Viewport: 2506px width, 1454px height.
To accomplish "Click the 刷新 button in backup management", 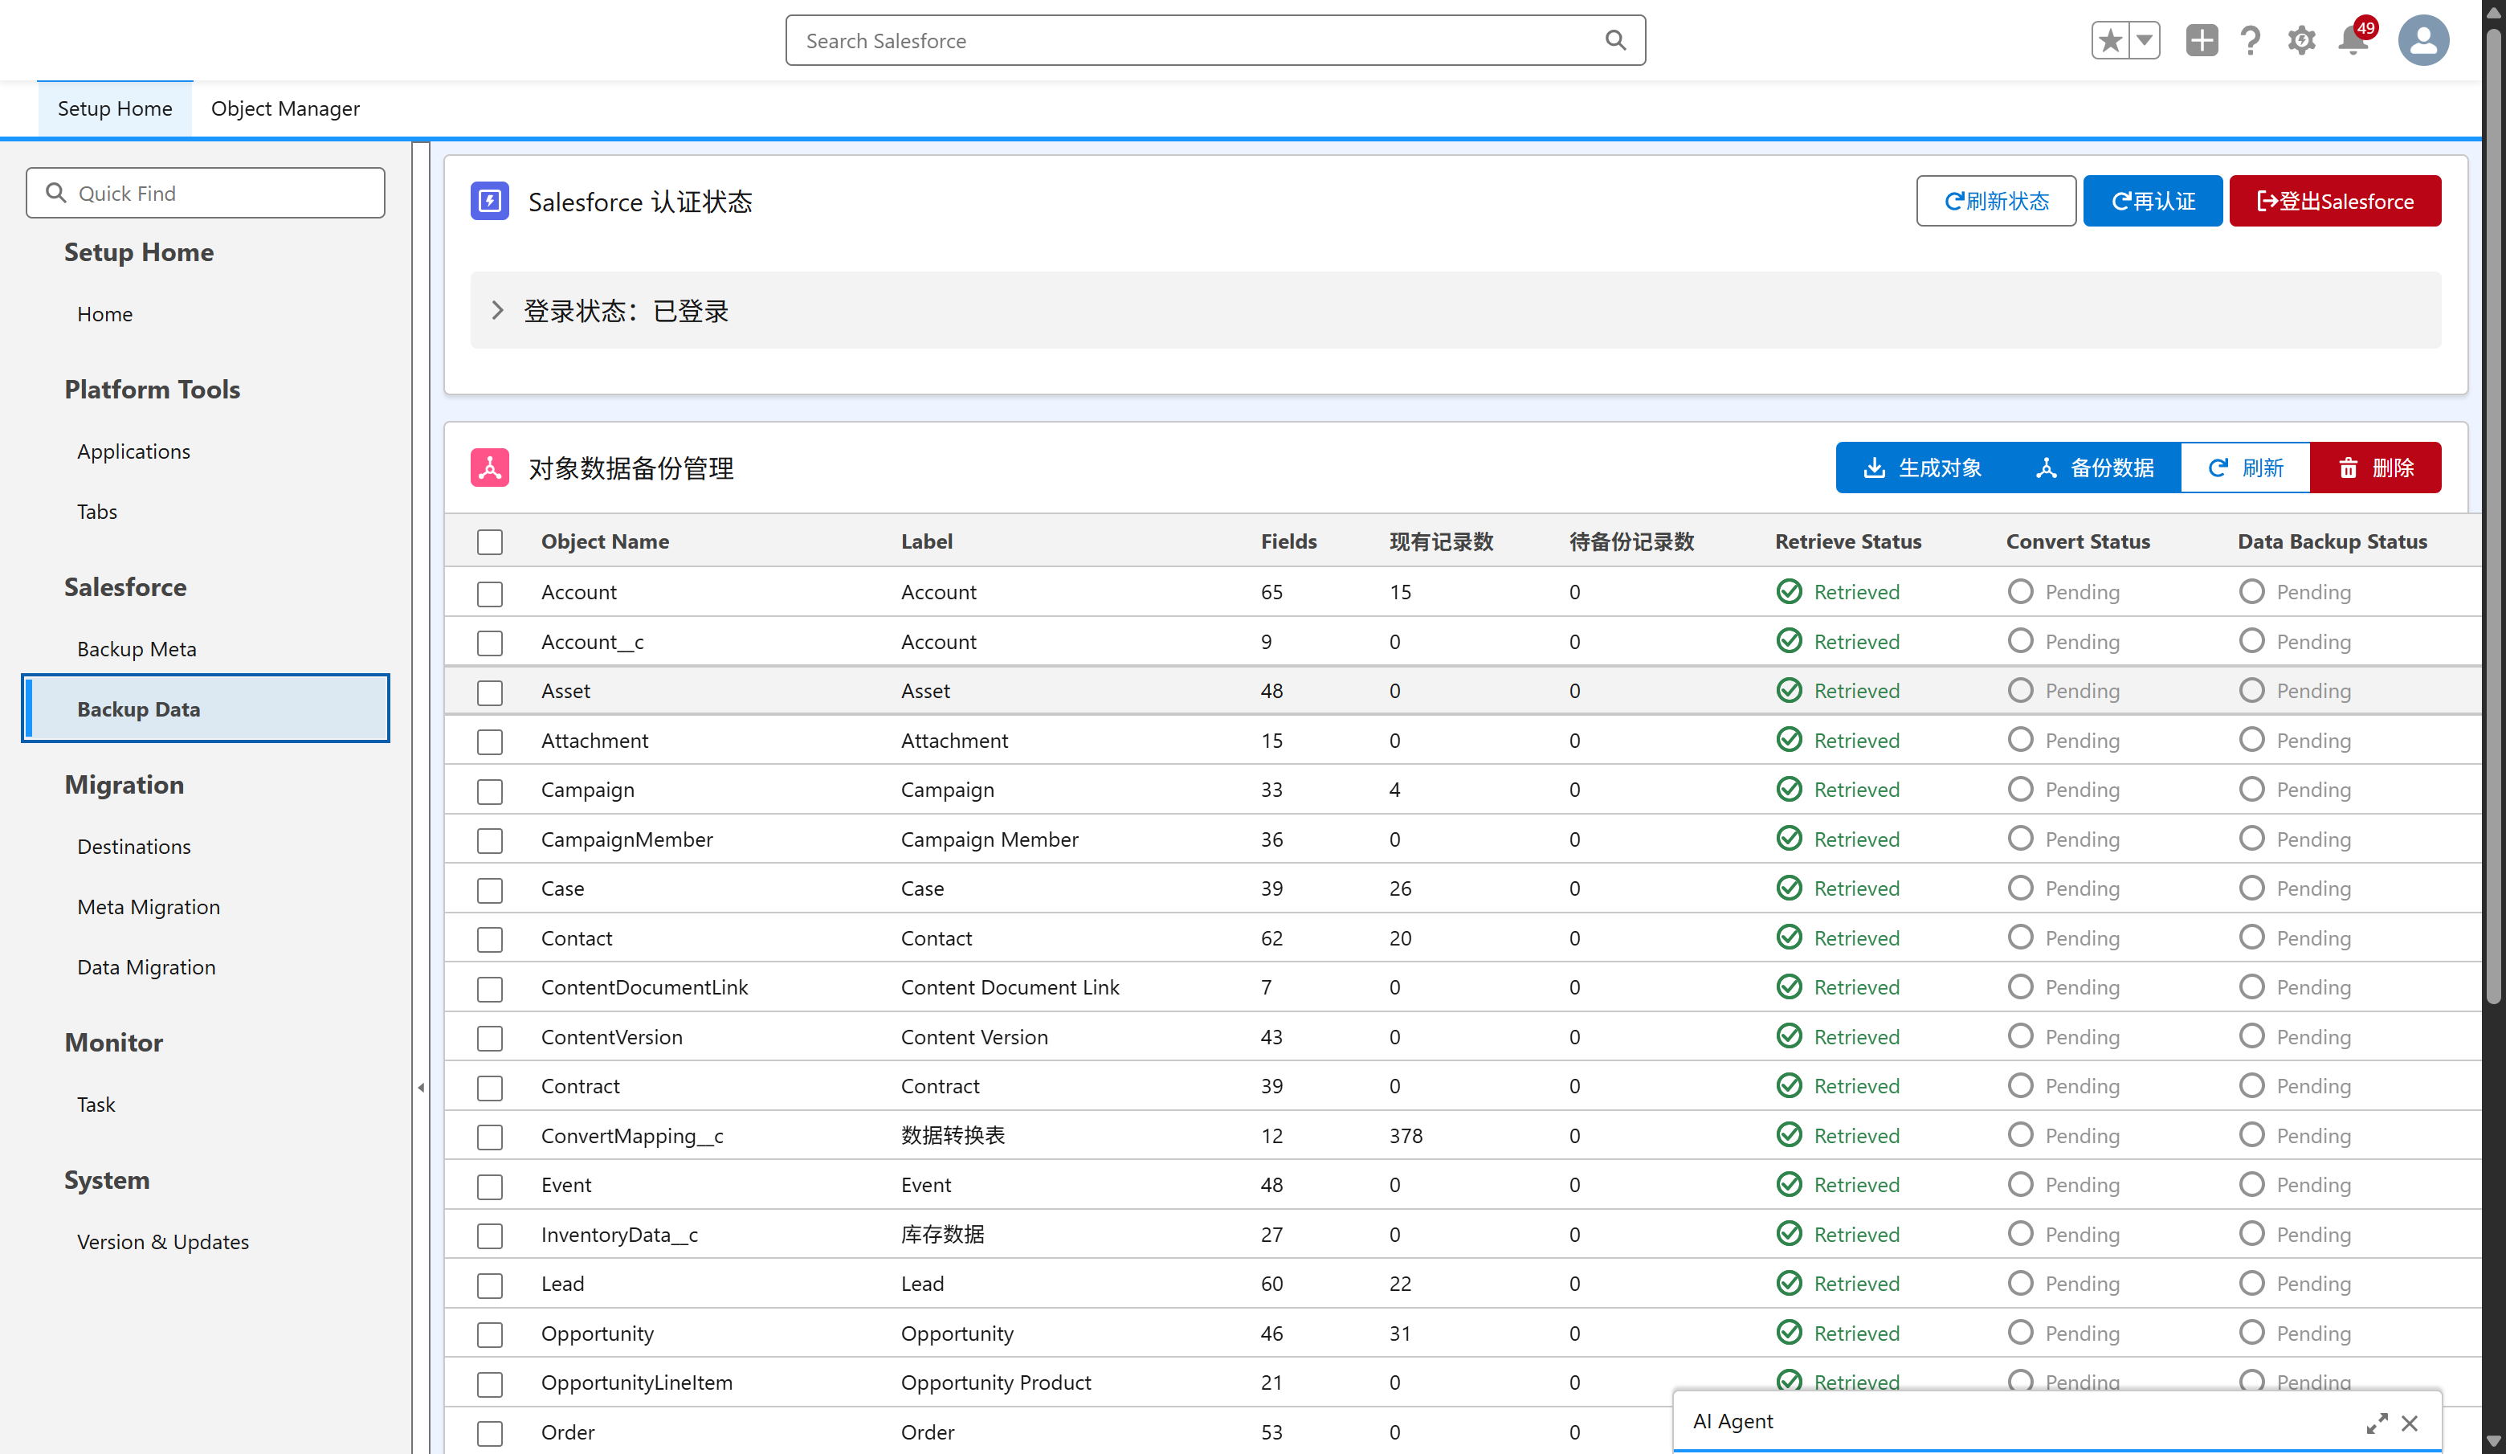I will click(x=2246, y=468).
